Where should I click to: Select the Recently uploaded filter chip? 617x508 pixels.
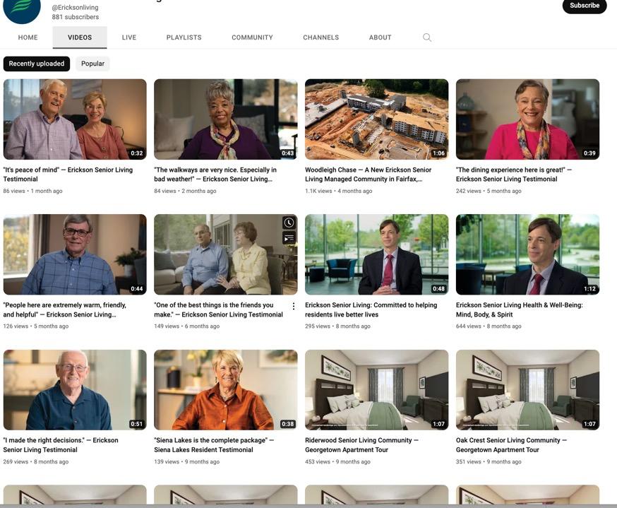tap(37, 64)
